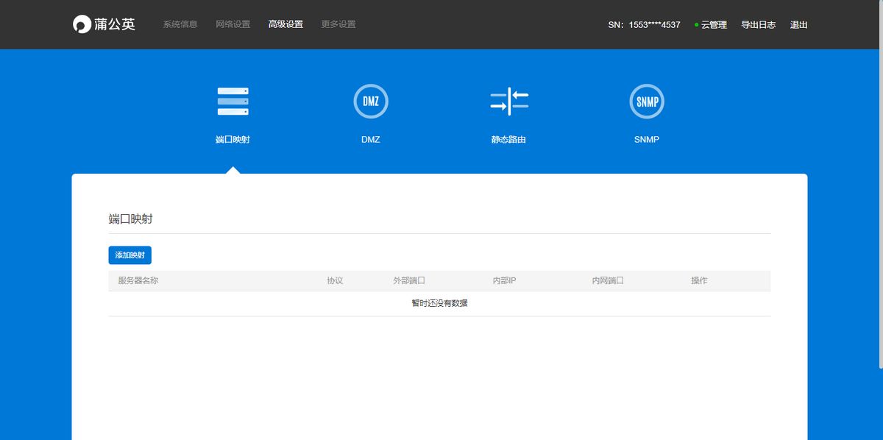Go to 网络设置 menu
The width and height of the screenshot is (883, 440).
(233, 24)
